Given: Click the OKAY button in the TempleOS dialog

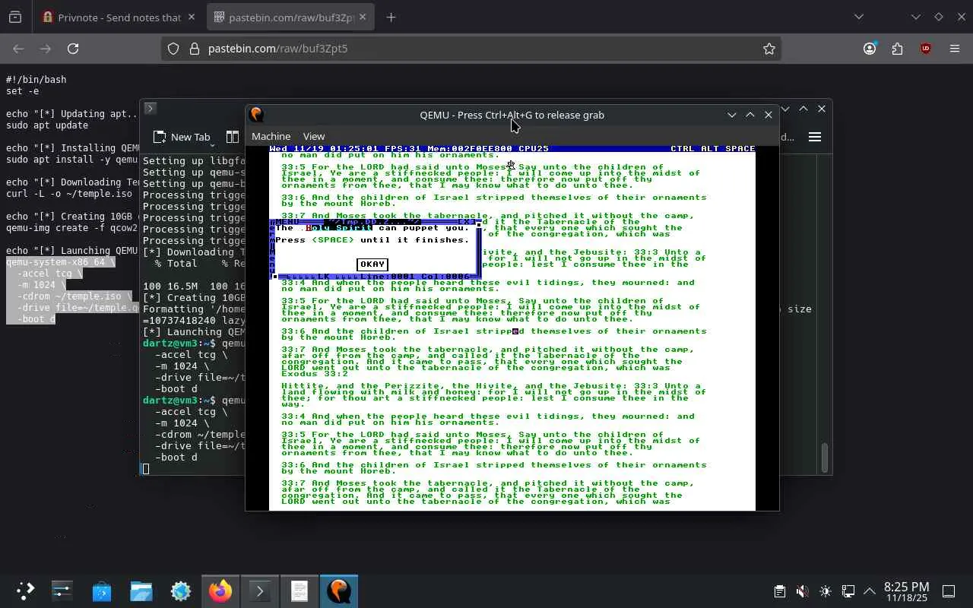Looking at the screenshot, I should click(372, 264).
